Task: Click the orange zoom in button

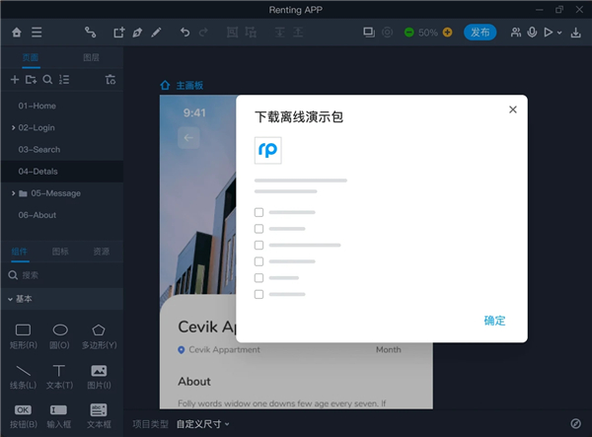Action: (x=447, y=33)
